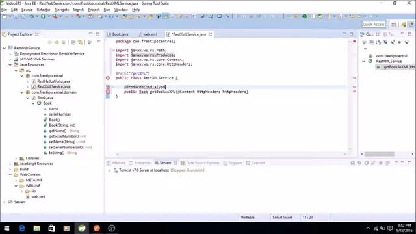Screen dimensions: 416x234
Task: Click the Debug toolbar icon
Action: click(32, 16)
